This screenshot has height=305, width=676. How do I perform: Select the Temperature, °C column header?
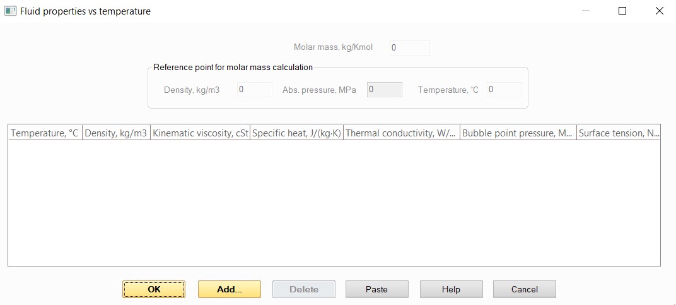pyautogui.click(x=45, y=133)
